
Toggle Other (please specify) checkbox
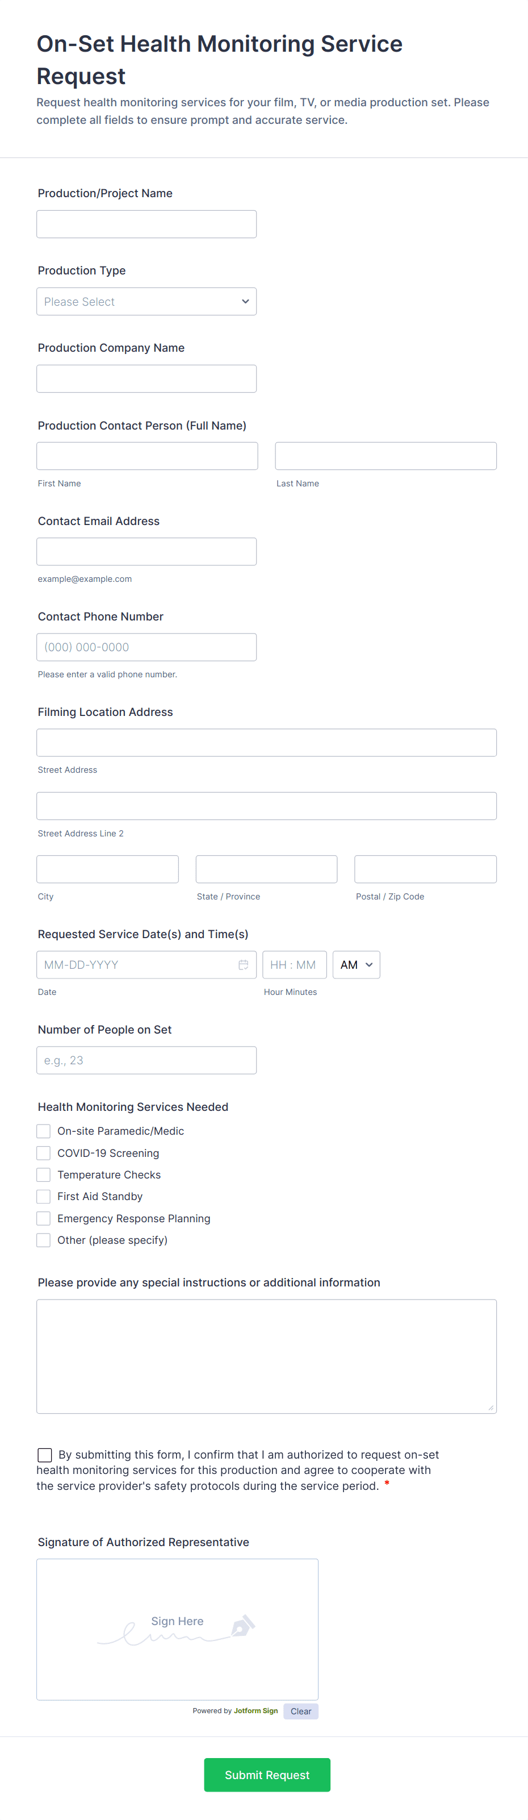pyautogui.click(x=44, y=1240)
